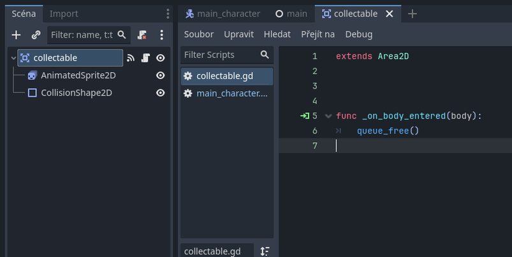Open the Debug menu
512x257 pixels.
(359, 34)
